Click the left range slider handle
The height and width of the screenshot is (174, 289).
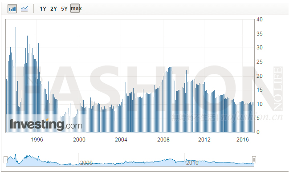pyautogui.click(x=5, y=160)
